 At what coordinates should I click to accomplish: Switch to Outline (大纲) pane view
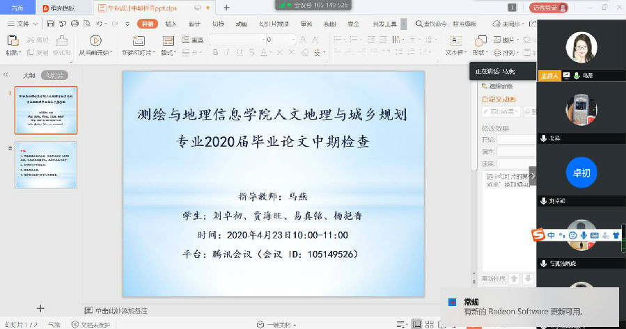coord(29,75)
